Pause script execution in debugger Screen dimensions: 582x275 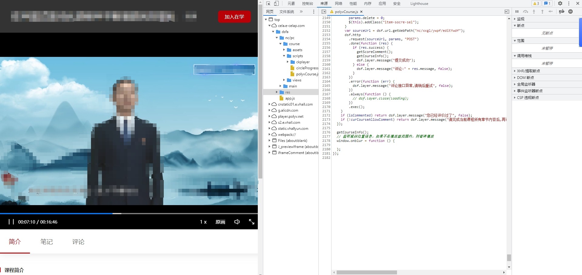coord(517,11)
